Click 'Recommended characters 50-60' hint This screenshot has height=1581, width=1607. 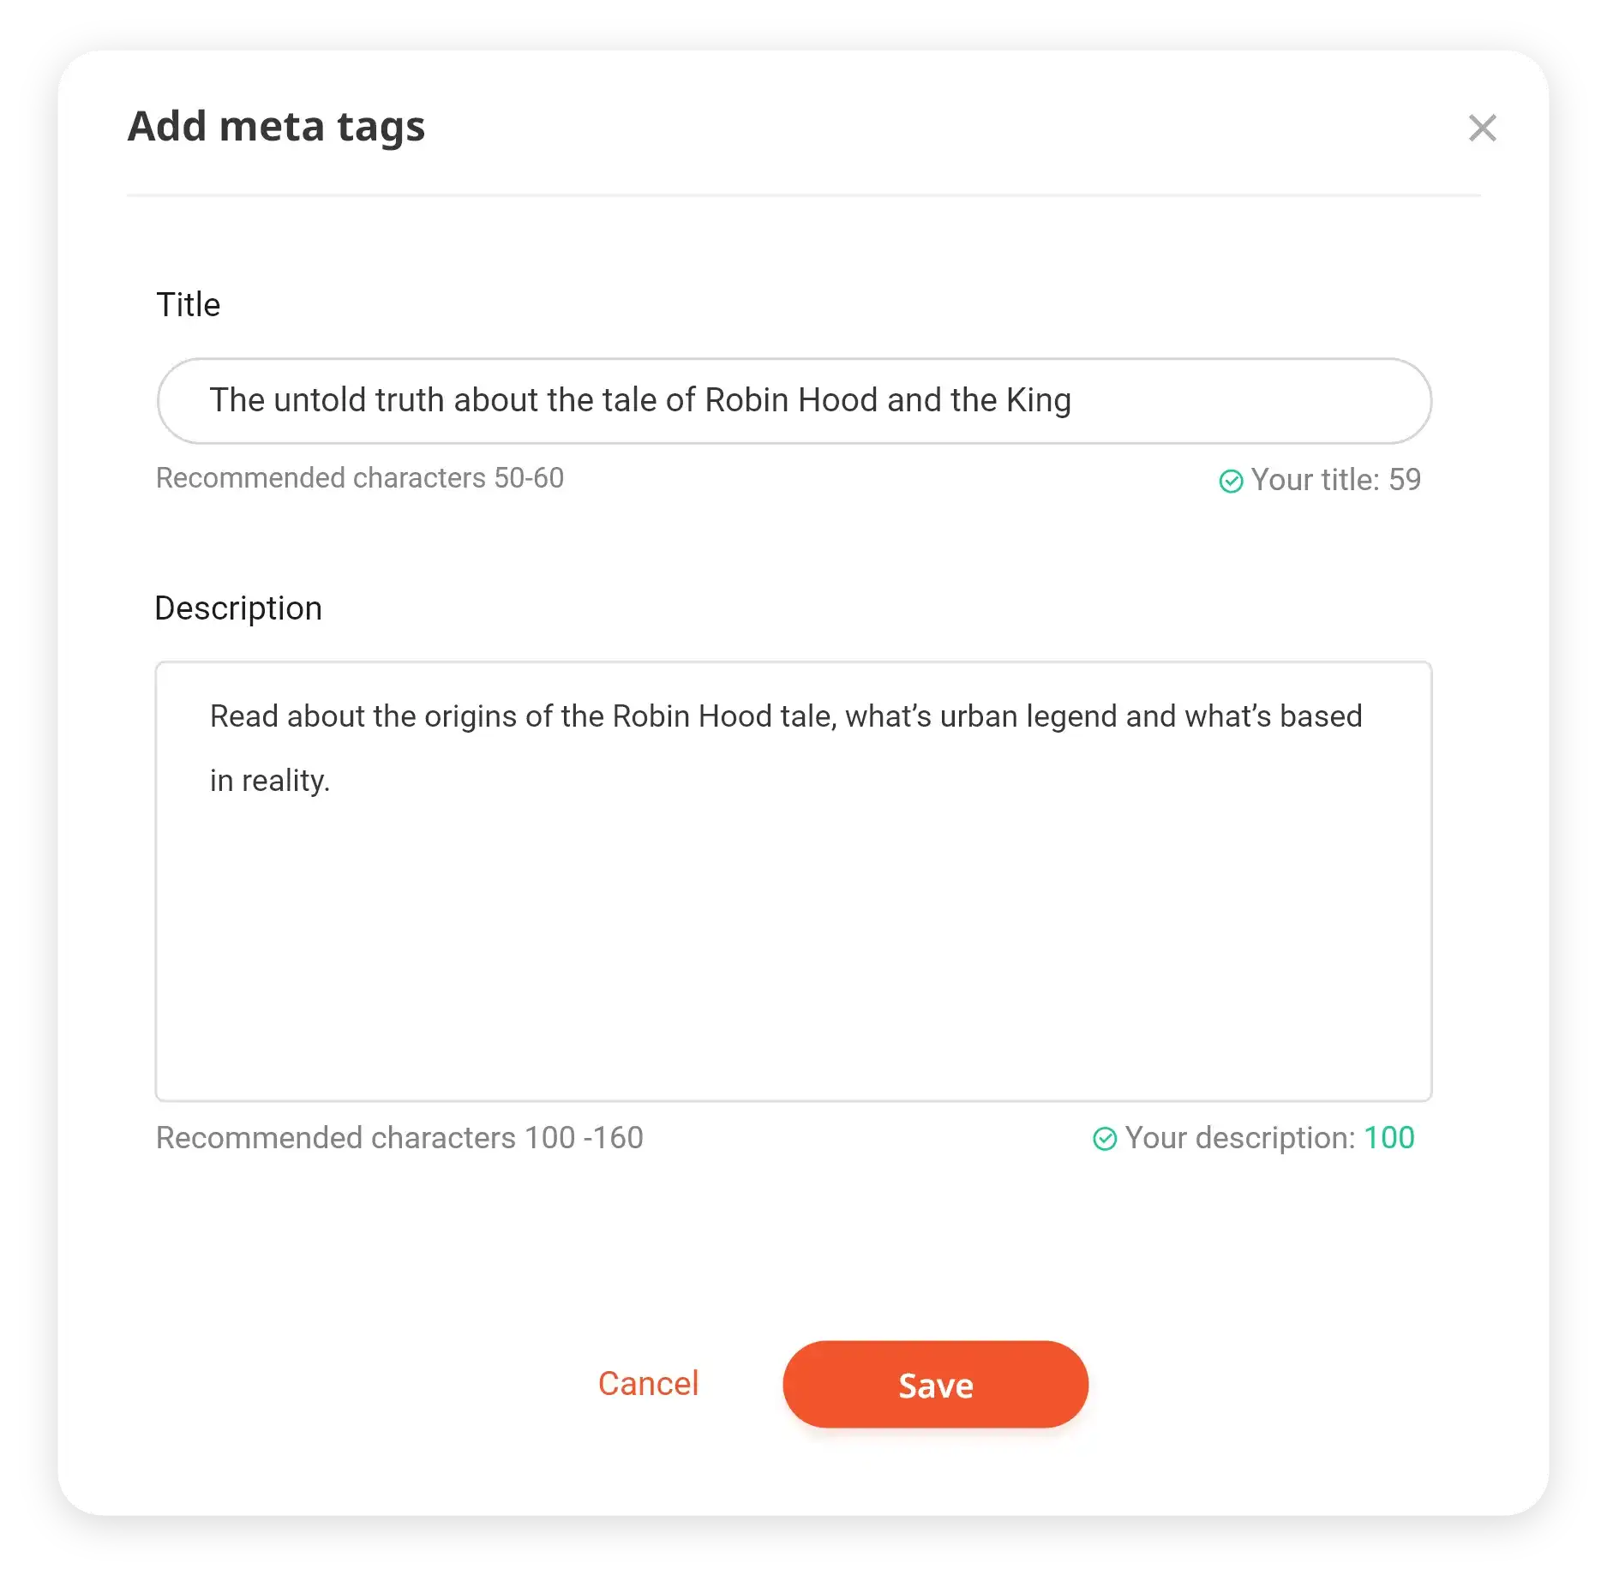point(360,478)
